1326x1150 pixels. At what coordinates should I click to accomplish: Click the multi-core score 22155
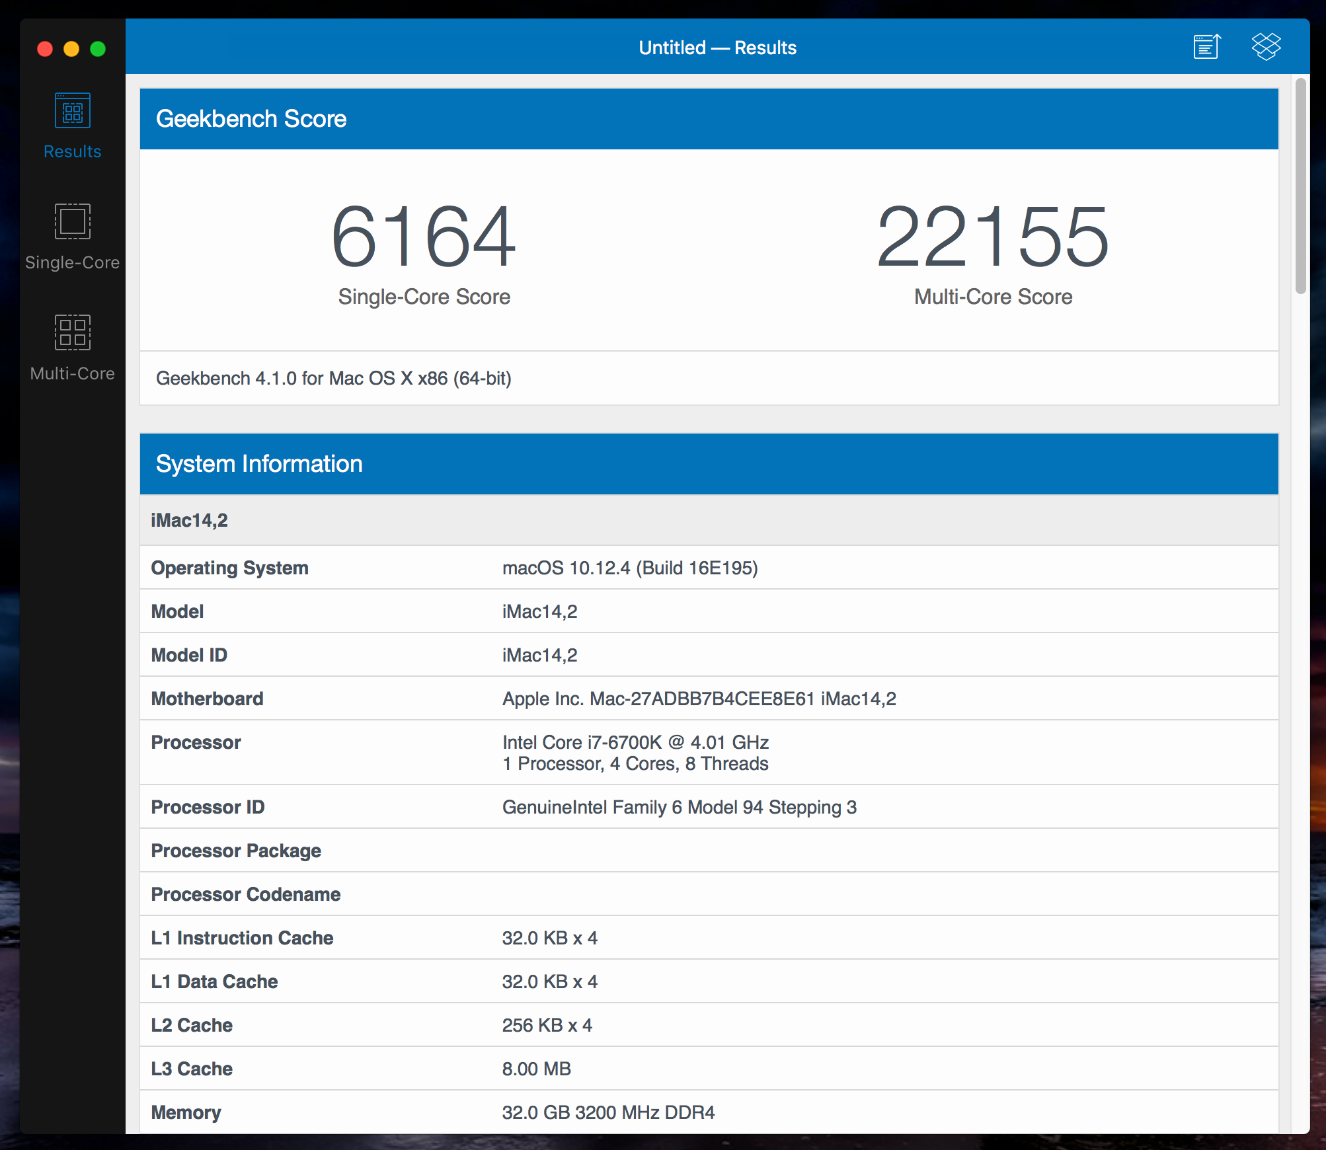pyautogui.click(x=993, y=236)
